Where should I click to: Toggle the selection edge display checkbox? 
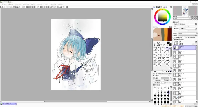11,7
